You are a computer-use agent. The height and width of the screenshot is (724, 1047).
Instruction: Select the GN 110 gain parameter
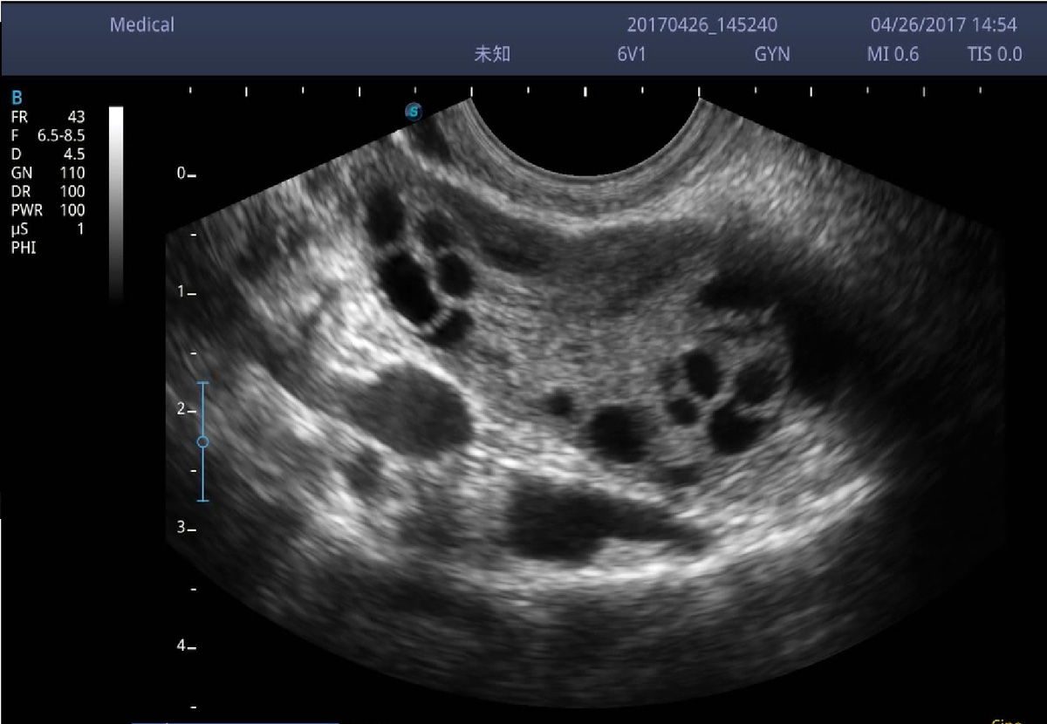pyautogui.click(x=48, y=173)
